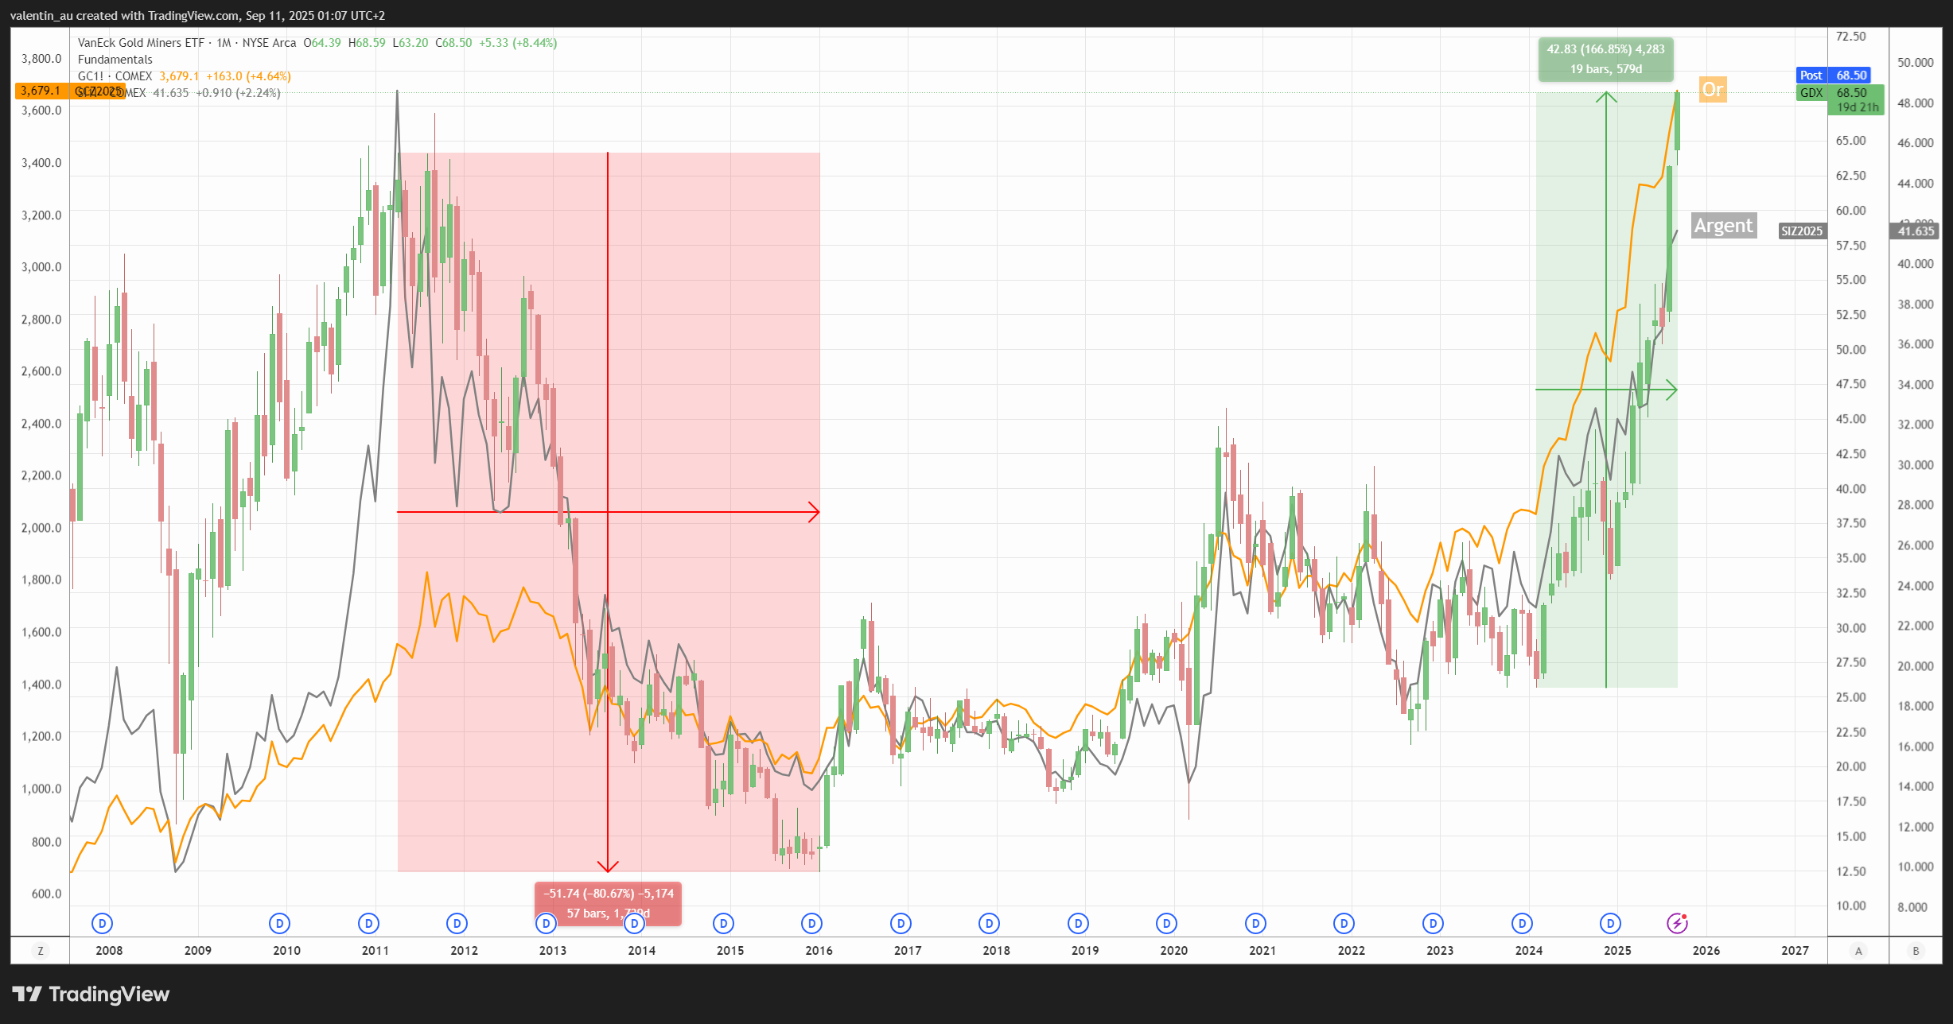1953x1024 pixels.
Task: Toggle the Z timezone button
Action: [40, 950]
